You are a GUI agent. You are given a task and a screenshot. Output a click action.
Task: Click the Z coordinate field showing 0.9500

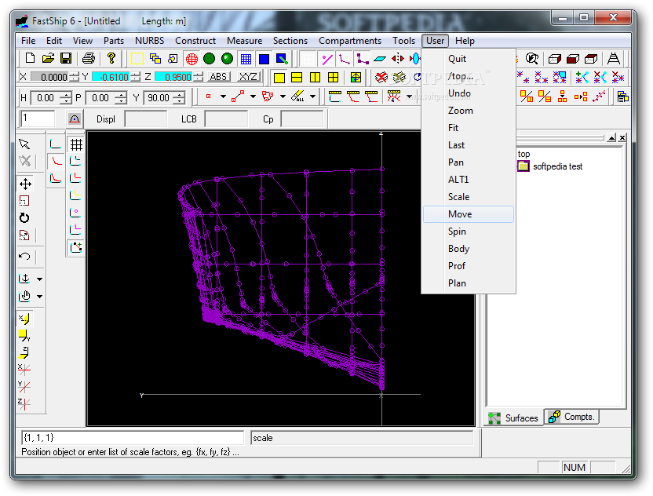(x=173, y=77)
